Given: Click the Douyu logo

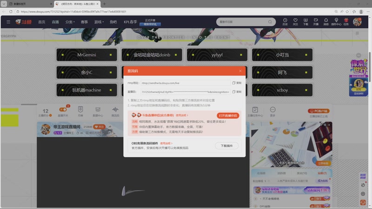Looking at the screenshot, I should tap(24, 22).
